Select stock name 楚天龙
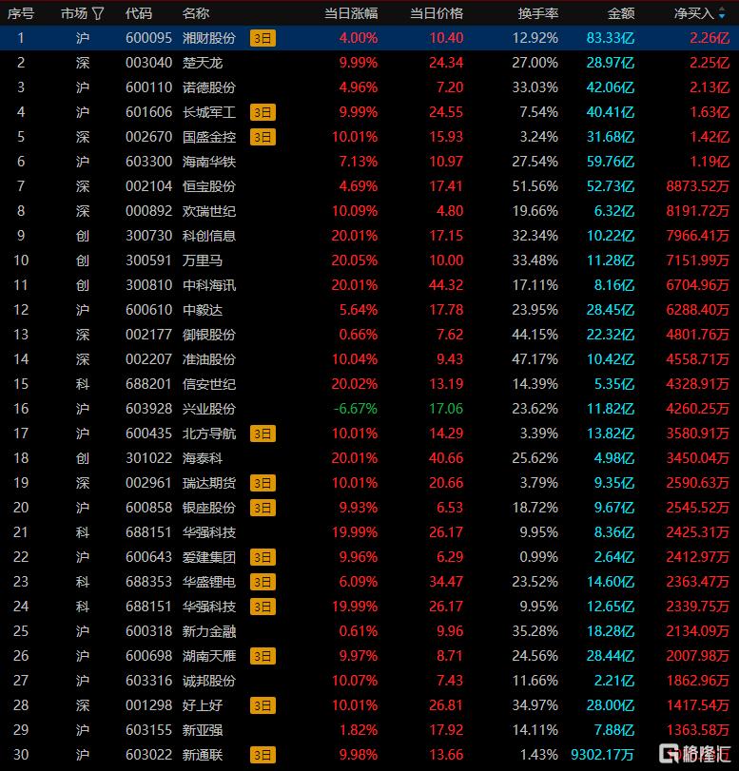The width and height of the screenshot is (739, 771). (203, 63)
